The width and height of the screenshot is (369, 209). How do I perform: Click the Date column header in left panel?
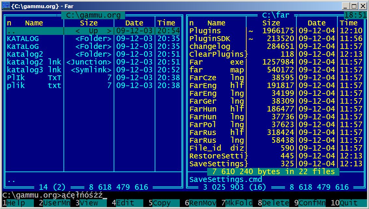[135, 23]
